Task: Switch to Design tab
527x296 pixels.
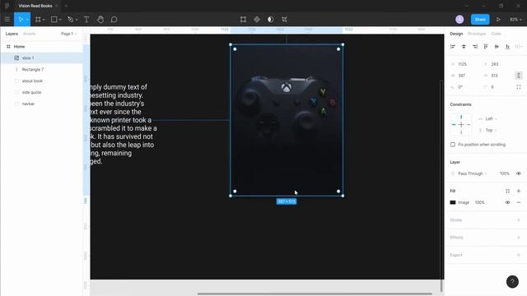Action: click(456, 34)
